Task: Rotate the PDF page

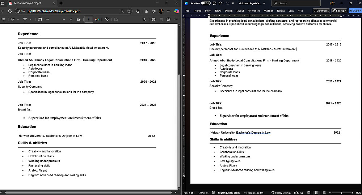Action: click(107, 19)
